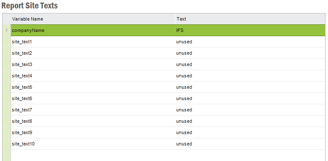
Task: Select the companyName variable cell
Action: click(x=93, y=30)
